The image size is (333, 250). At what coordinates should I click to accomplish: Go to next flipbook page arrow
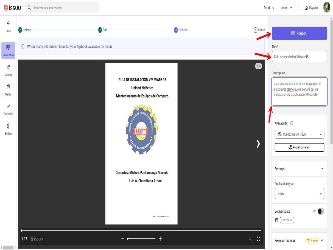tap(258, 144)
